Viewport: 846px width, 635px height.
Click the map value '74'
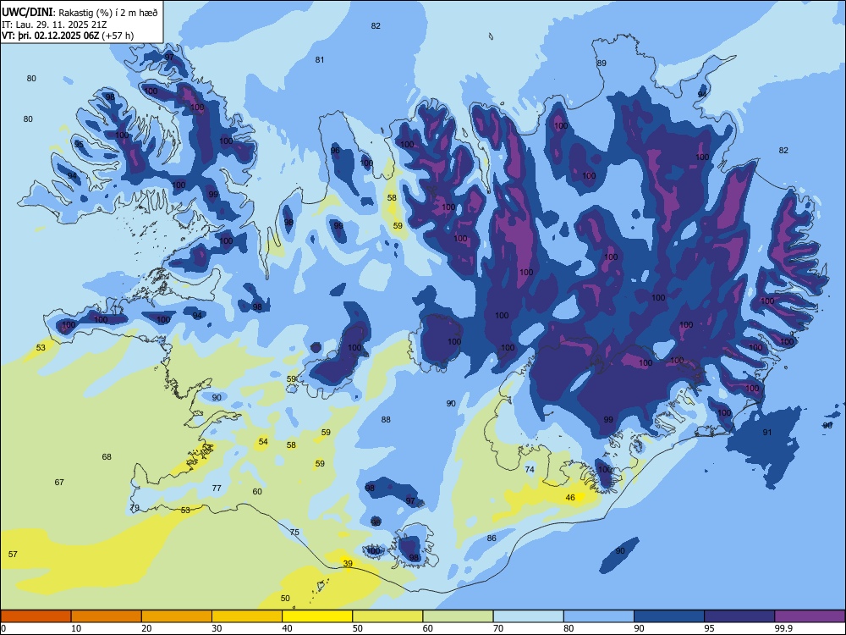point(530,469)
